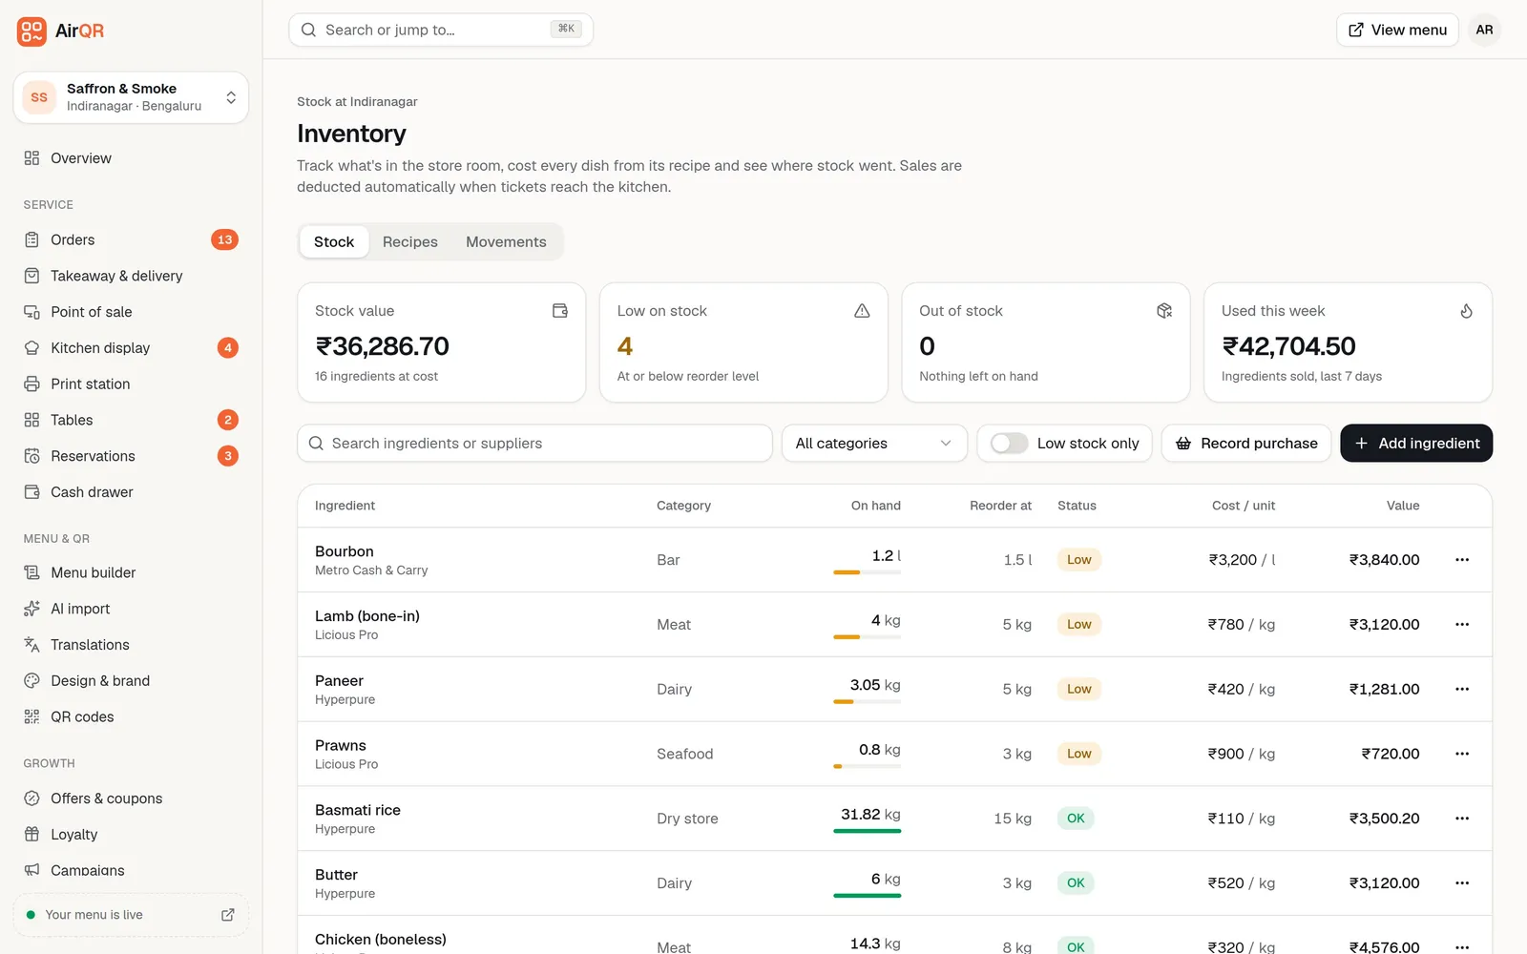
Task: Click supplier Metro Cash & Carry
Action: pos(371,570)
